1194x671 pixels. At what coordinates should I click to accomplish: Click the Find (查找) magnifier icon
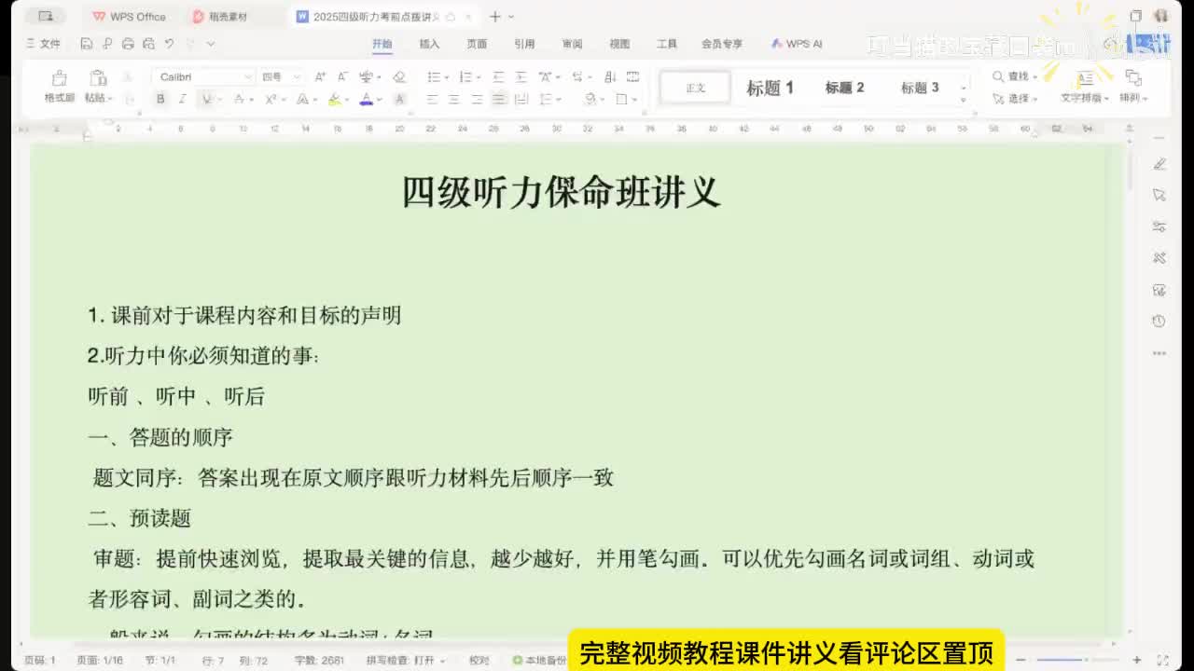pos(998,76)
